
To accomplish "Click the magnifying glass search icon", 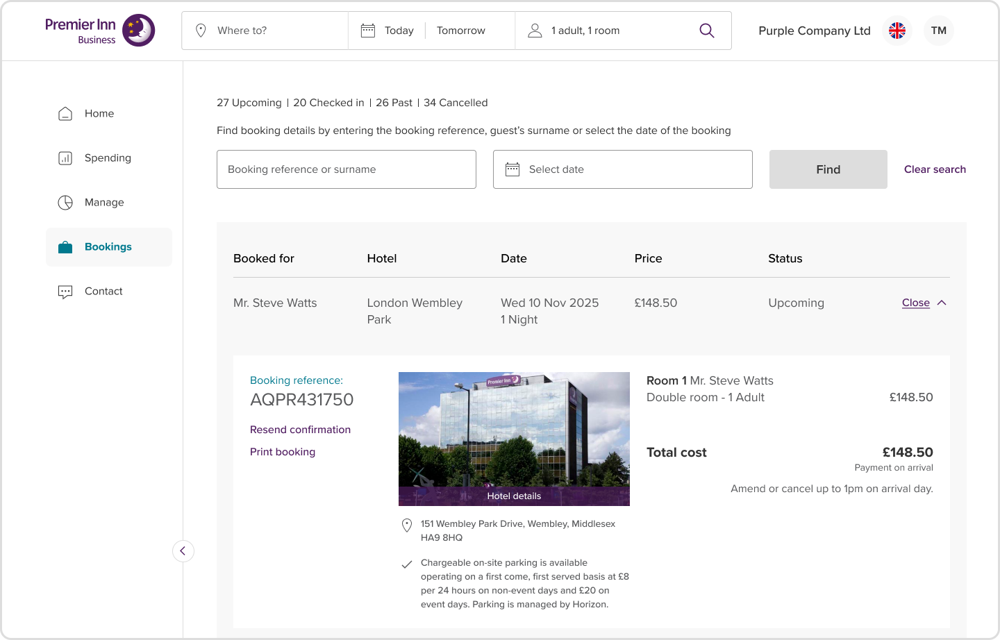I will [707, 31].
